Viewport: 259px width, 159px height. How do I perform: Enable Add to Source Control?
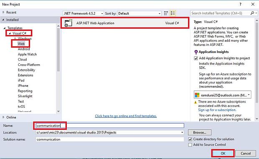pyautogui.click(x=190, y=145)
